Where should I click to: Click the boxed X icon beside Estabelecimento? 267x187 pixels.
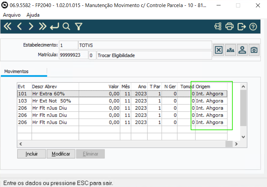219,50
